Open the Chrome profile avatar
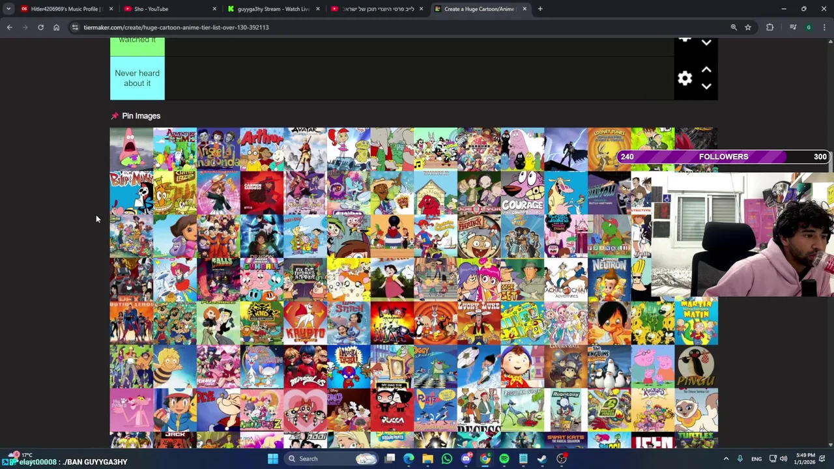 point(809,27)
